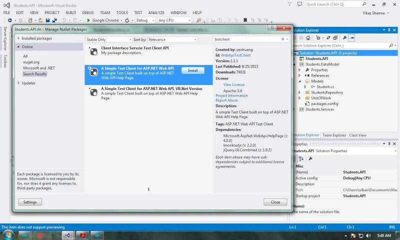This screenshot has width=400, height=240.
Task: Expand the Updates section
Action: 18,83
